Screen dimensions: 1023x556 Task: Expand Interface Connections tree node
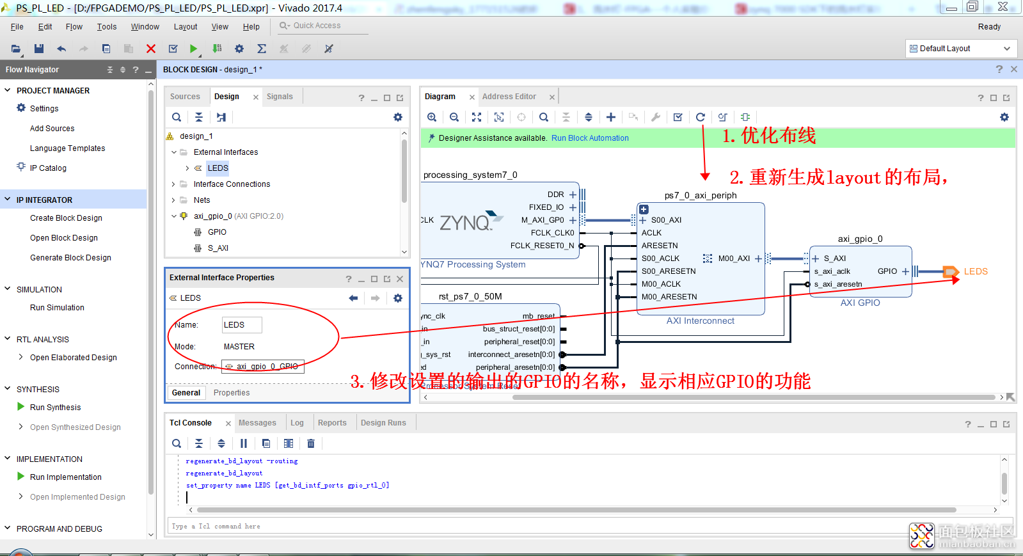pyautogui.click(x=173, y=184)
